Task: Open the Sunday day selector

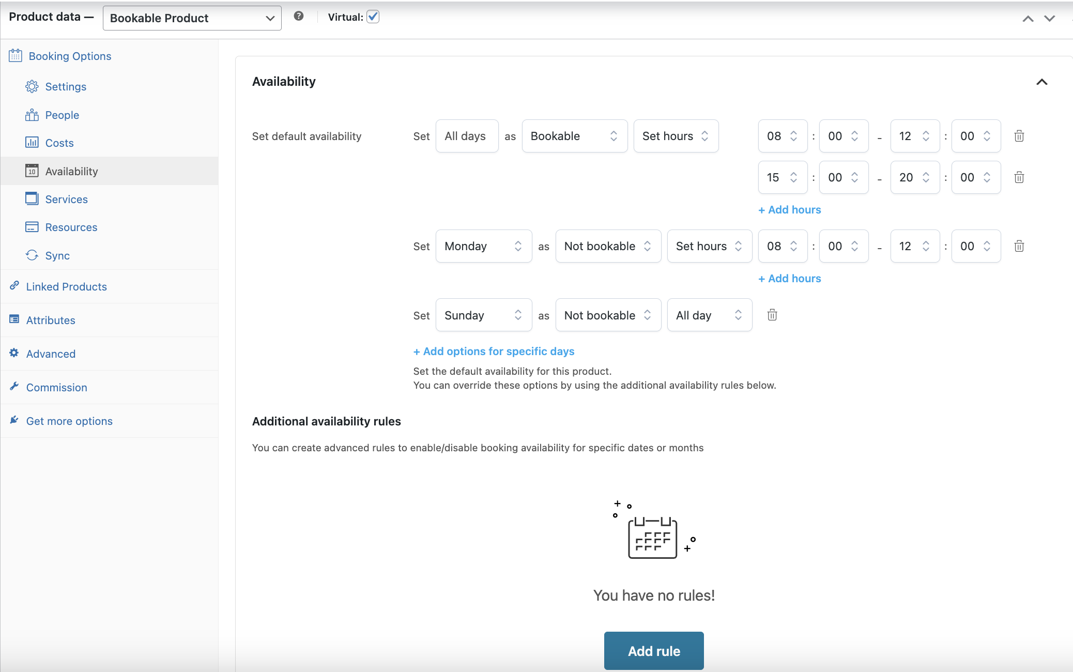Action: [483, 315]
